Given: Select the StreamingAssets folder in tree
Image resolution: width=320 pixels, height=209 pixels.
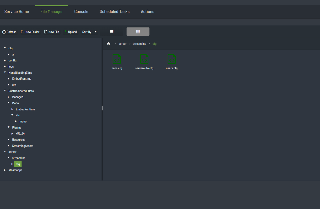Looking at the screenshot, I should [23, 146].
